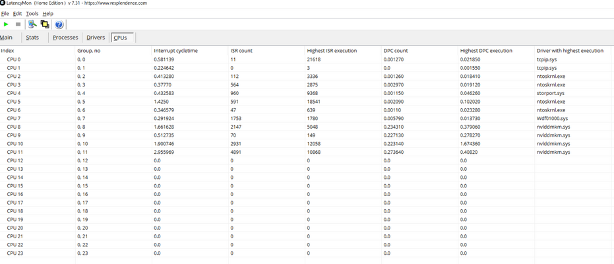The image size is (614, 264).
Task: Select the CPU 9 row
Action: click(x=305, y=135)
